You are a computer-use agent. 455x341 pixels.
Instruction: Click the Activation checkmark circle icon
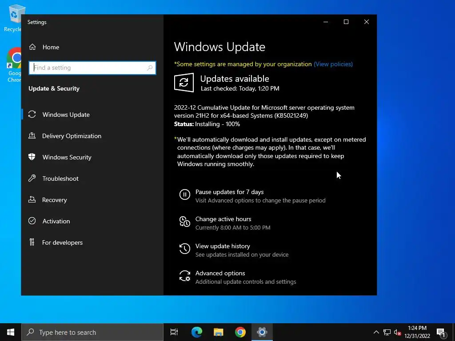click(x=32, y=221)
